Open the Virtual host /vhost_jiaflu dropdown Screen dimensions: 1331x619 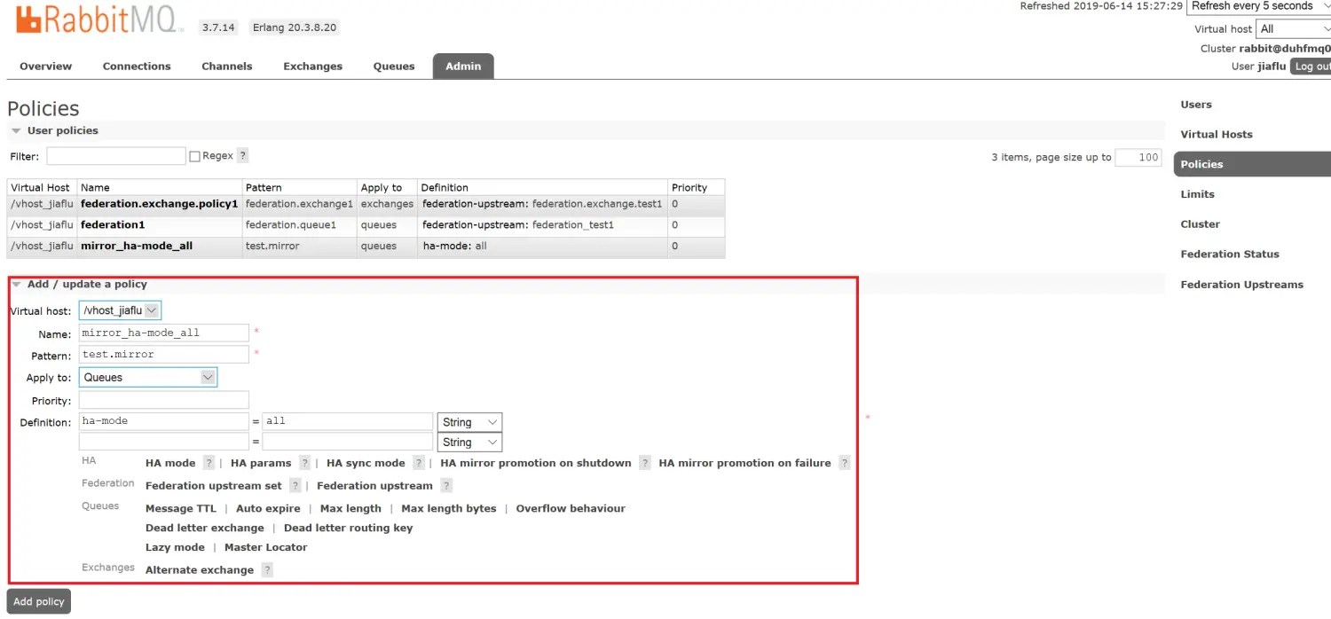[x=120, y=310]
